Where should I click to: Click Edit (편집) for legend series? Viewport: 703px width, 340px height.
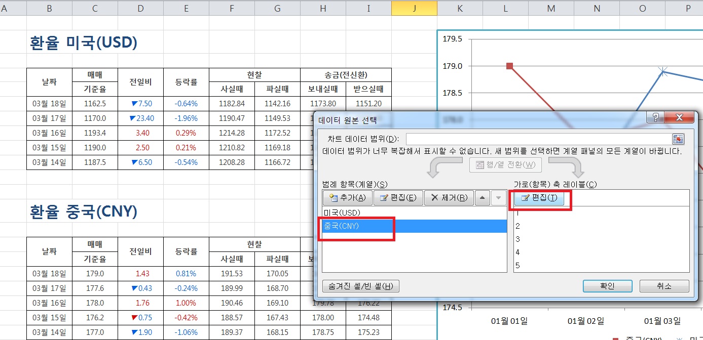pyautogui.click(x=398, y=198)
